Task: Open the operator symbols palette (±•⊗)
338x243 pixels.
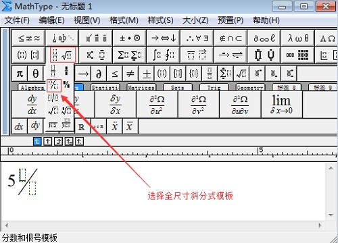Action: (130, 38)
